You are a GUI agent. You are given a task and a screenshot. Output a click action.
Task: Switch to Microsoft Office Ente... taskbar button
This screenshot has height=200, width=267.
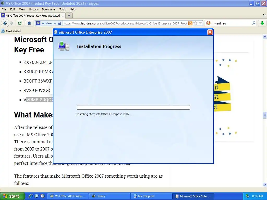pyautogui.click(x=193, y=196)
